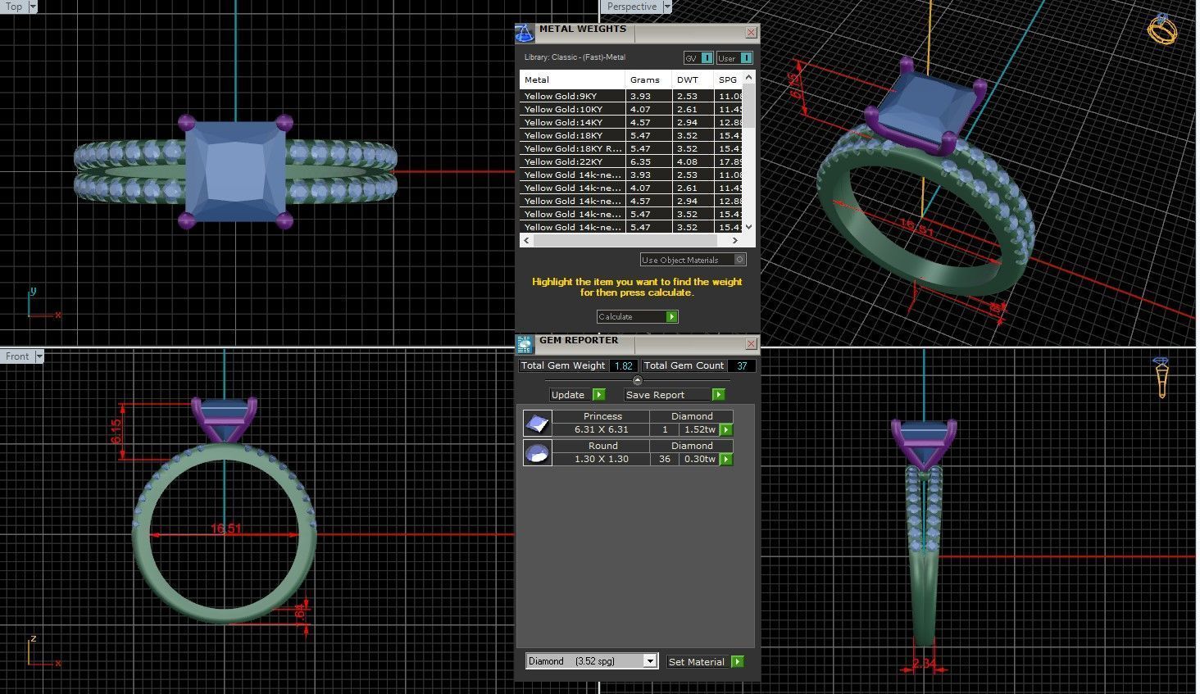Select the Yellow Gold:9KY row

point(632,97)
